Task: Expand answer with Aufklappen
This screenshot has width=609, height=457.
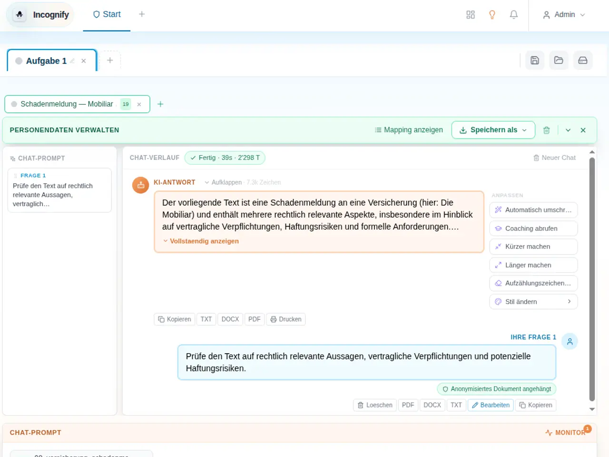Action: pyautogui.click(x=223, y=182)
